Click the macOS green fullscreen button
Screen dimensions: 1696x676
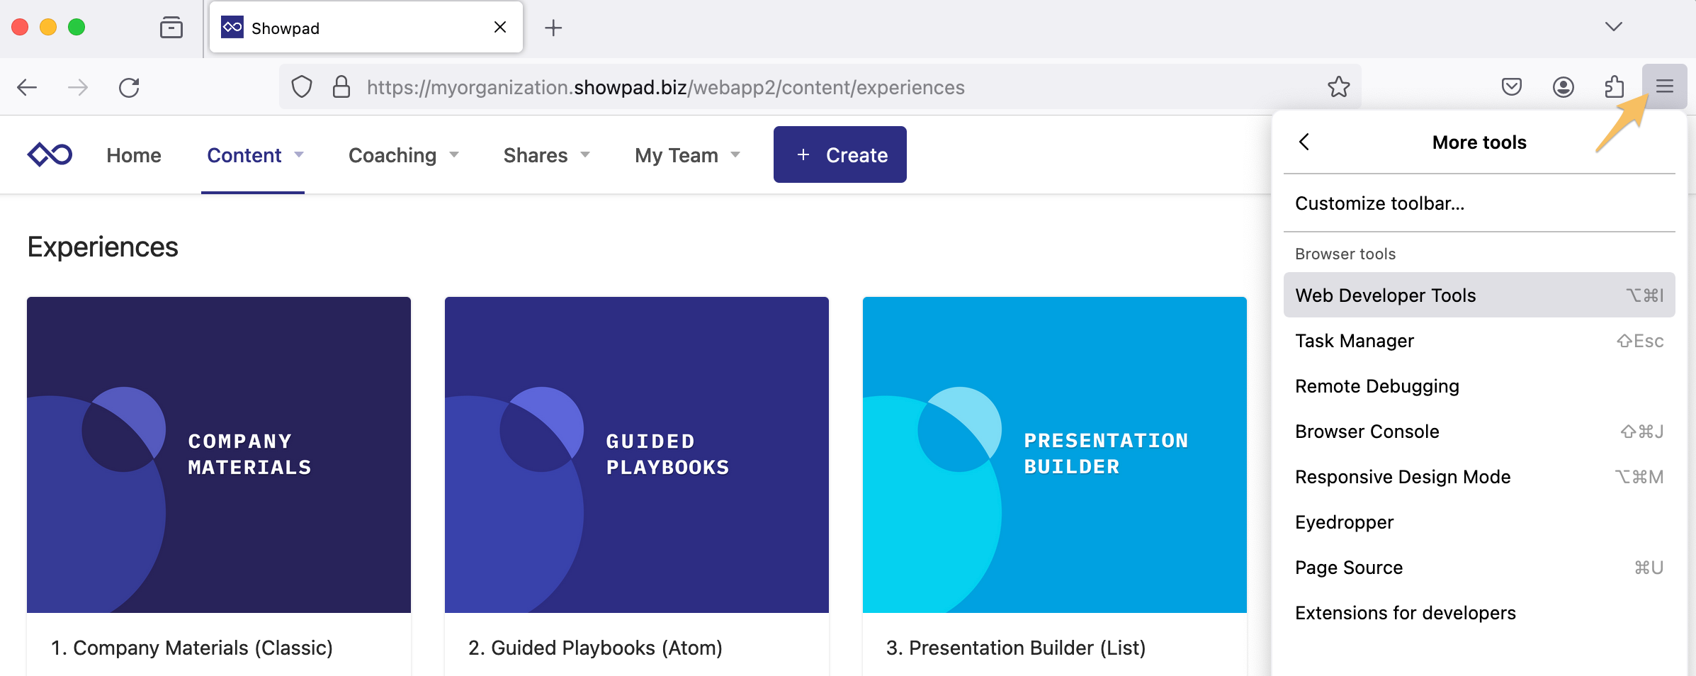coord(77,27)
